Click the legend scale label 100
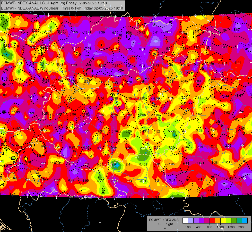This screenshot has height=232, width=252. [x=188, y=227]
